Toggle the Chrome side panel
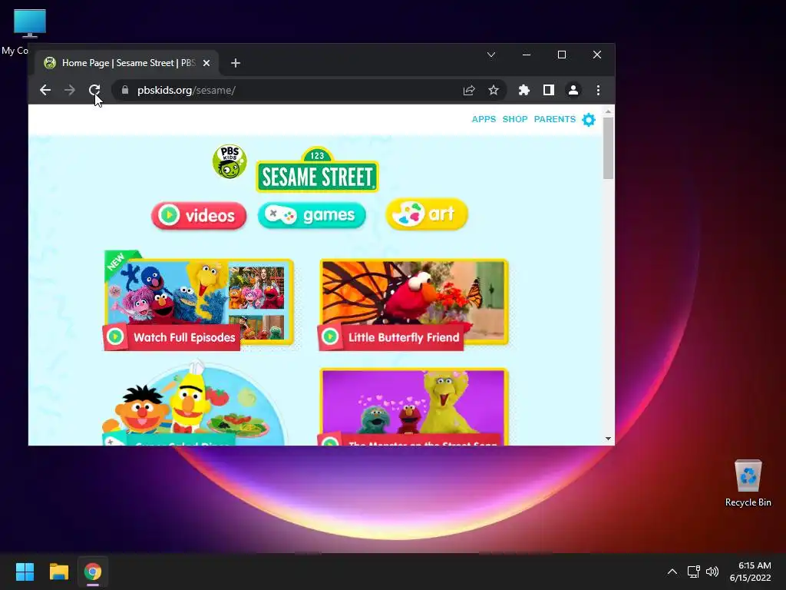 [x=549, y=91]
